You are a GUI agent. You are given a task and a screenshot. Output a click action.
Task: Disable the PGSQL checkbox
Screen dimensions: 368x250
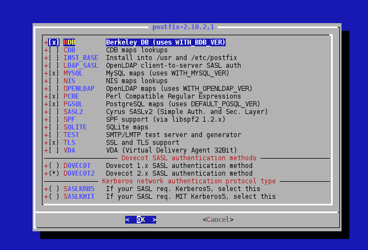[x=54, y=104]
